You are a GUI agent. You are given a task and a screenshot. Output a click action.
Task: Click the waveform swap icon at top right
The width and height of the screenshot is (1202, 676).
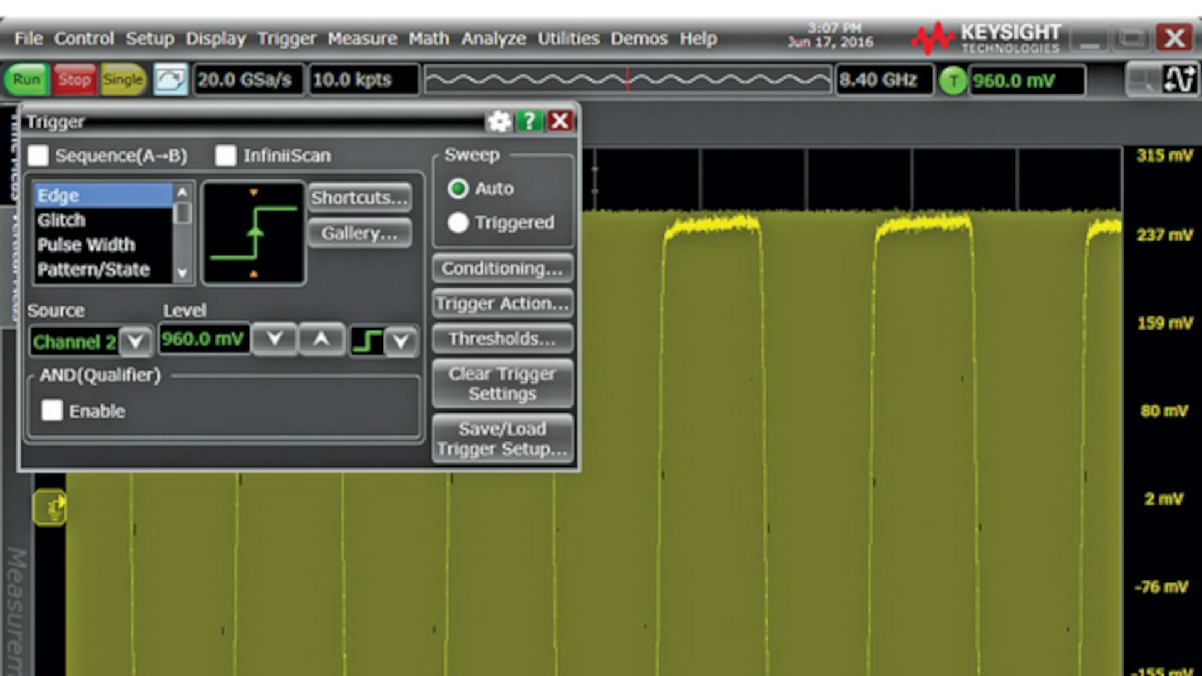[1179, 79]
